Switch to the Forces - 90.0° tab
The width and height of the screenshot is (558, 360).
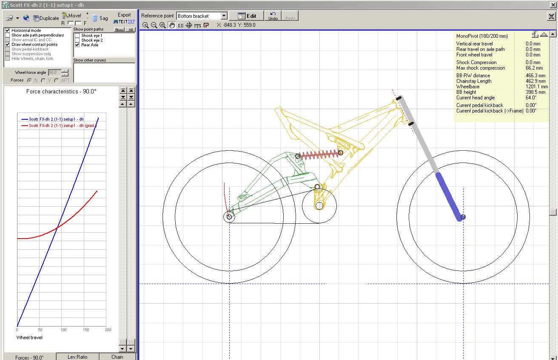tap(29, 357)
